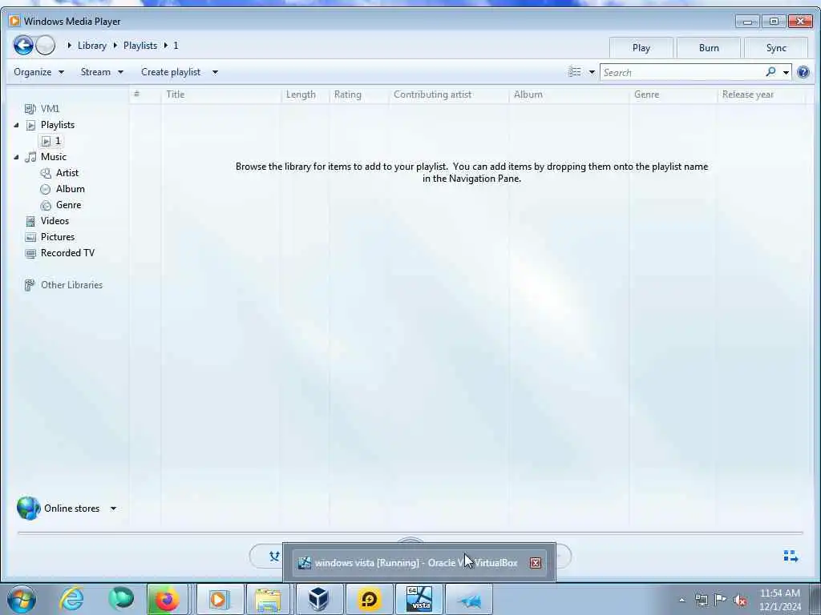Screen dimensions: 821x615
Task: Click the green swirl taskbar icon
Action: click(x=121, y=599)
